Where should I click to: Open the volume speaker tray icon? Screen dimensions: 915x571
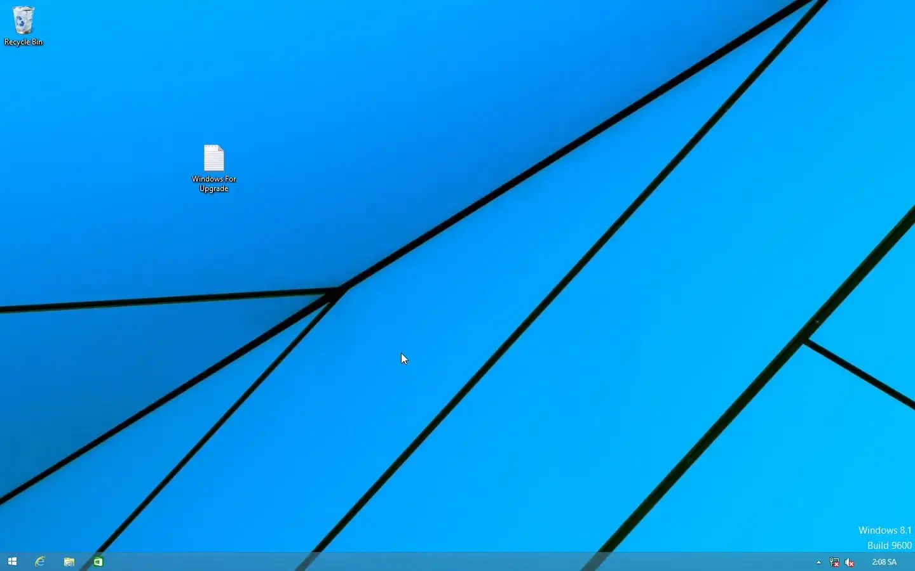click(x=850, y=562)
